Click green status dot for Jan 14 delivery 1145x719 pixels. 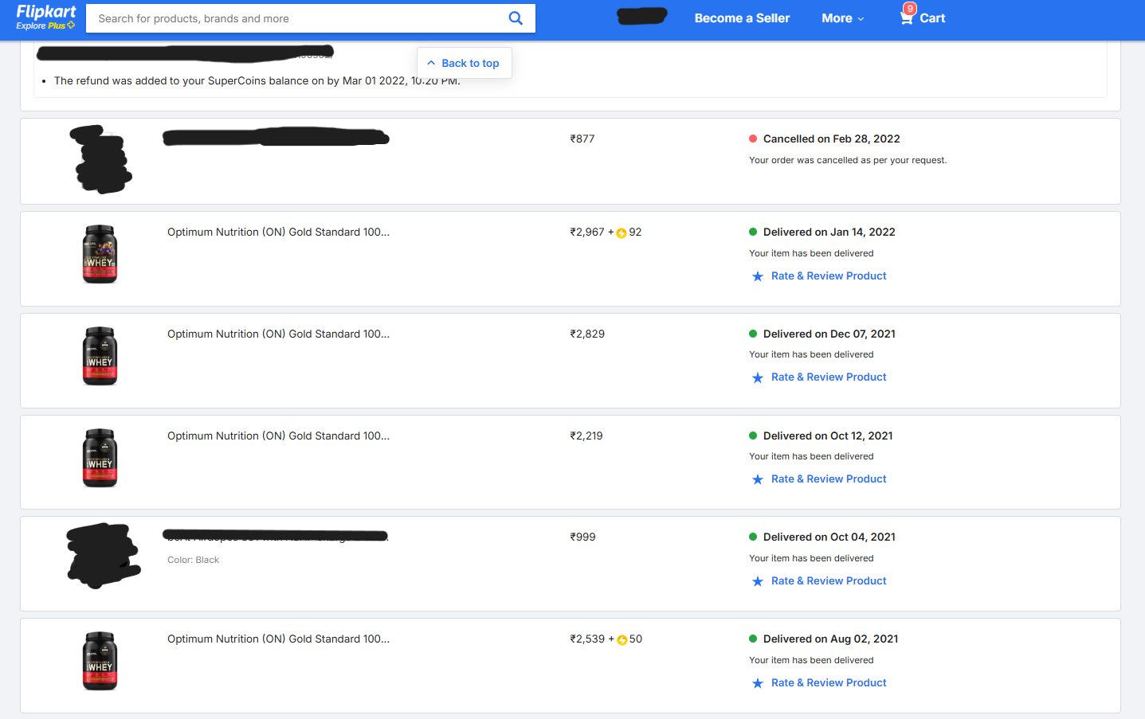pyautogui.click(x=753, y=232)
